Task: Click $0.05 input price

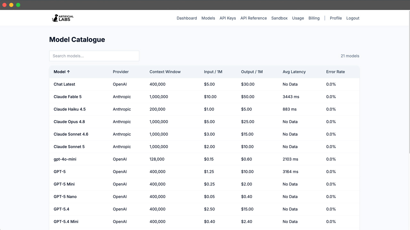Action: pyautogui.click(x=209, y=196)
